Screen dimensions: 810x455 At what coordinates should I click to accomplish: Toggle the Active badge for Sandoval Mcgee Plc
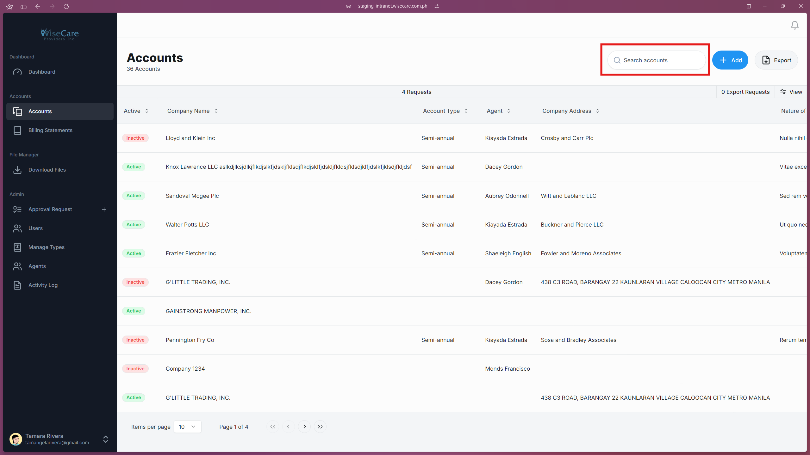134,196
